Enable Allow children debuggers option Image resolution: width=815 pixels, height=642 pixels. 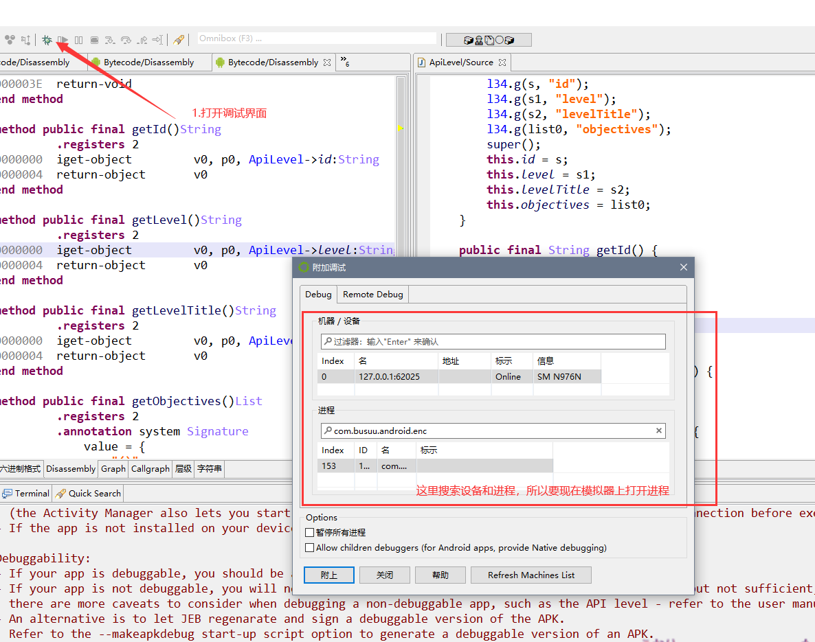click(x=310, y=547)
